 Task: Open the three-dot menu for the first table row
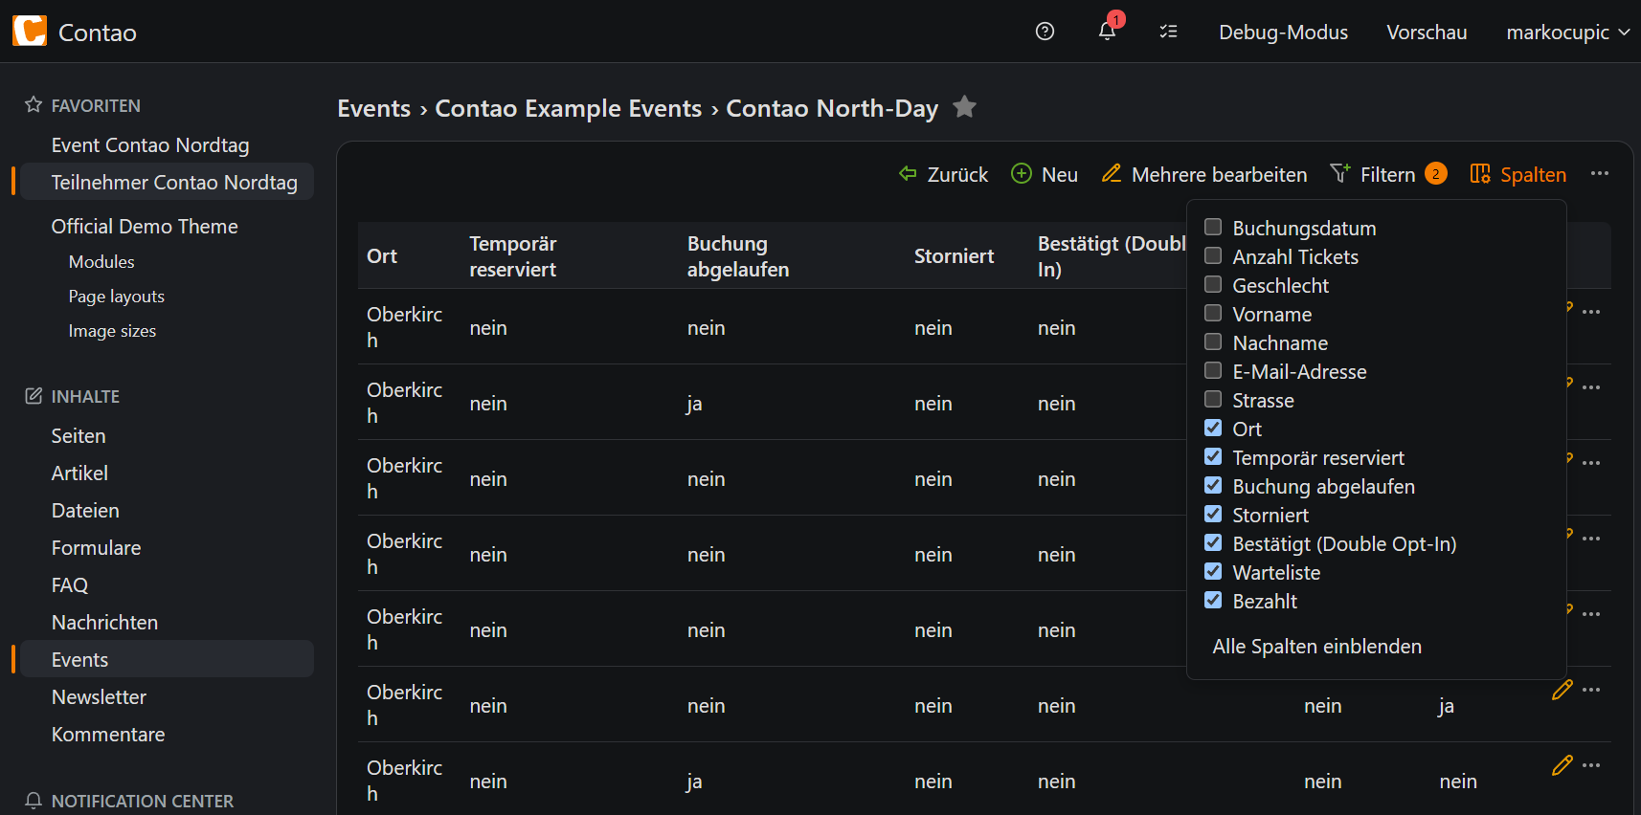pyautogui.click(x=1591, y=312)
